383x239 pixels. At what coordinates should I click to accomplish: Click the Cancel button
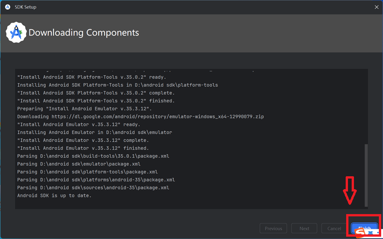[334, 228]
